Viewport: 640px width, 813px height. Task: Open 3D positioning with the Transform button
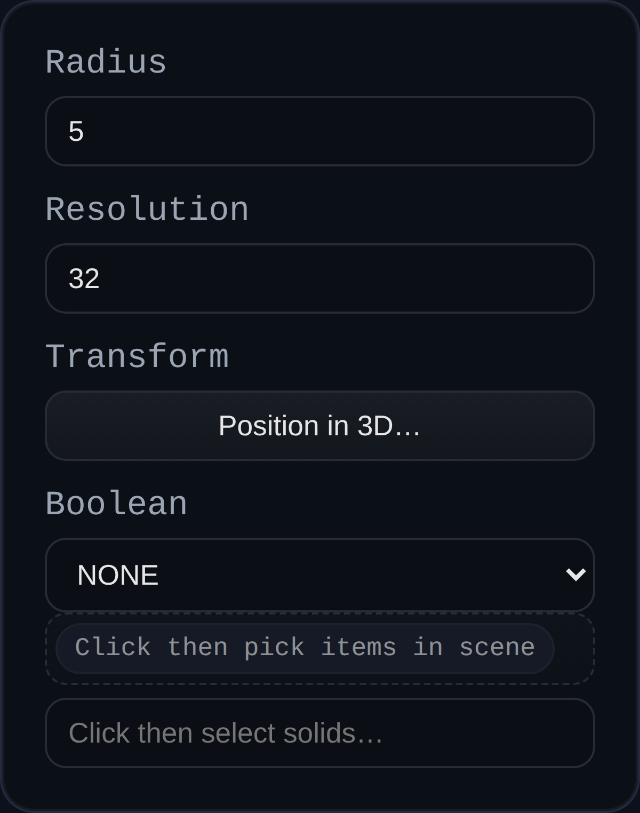coord(320,426)
